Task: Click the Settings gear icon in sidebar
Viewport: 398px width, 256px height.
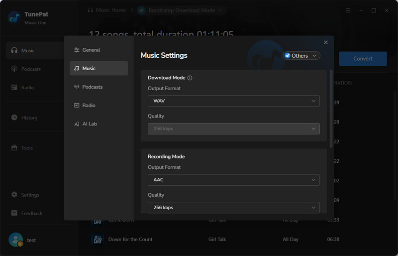Action: tap(14, 194)
